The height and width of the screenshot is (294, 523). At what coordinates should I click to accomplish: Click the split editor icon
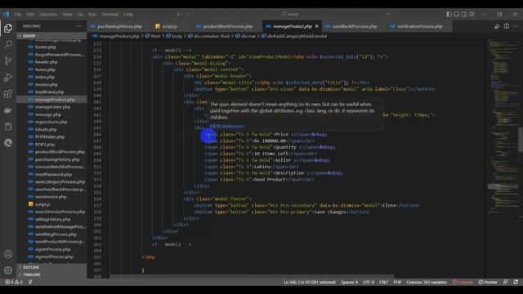[507, 26]
